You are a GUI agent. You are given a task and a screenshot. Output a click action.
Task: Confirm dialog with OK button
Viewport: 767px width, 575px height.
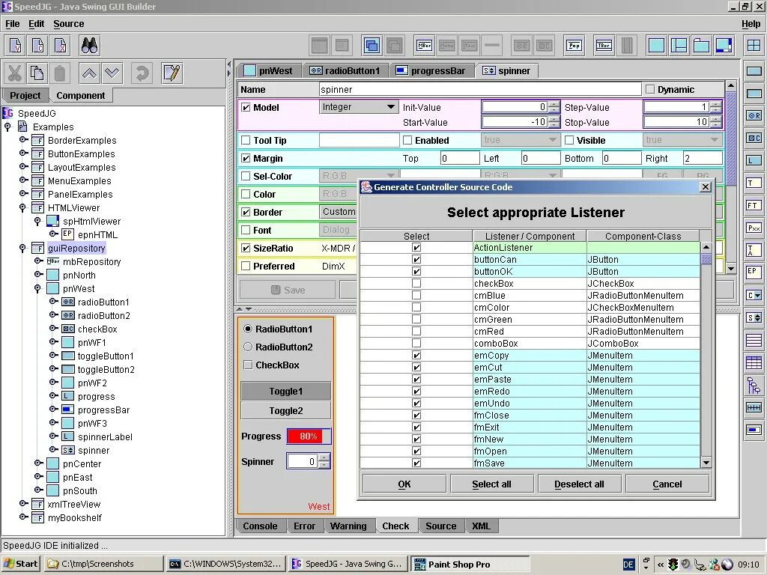tap(404, 484)
